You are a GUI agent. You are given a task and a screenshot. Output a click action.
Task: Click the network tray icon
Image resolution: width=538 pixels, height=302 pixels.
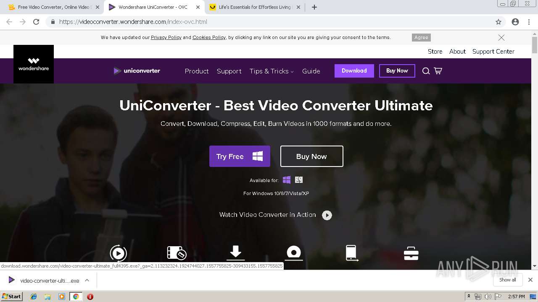pos(478,297)
